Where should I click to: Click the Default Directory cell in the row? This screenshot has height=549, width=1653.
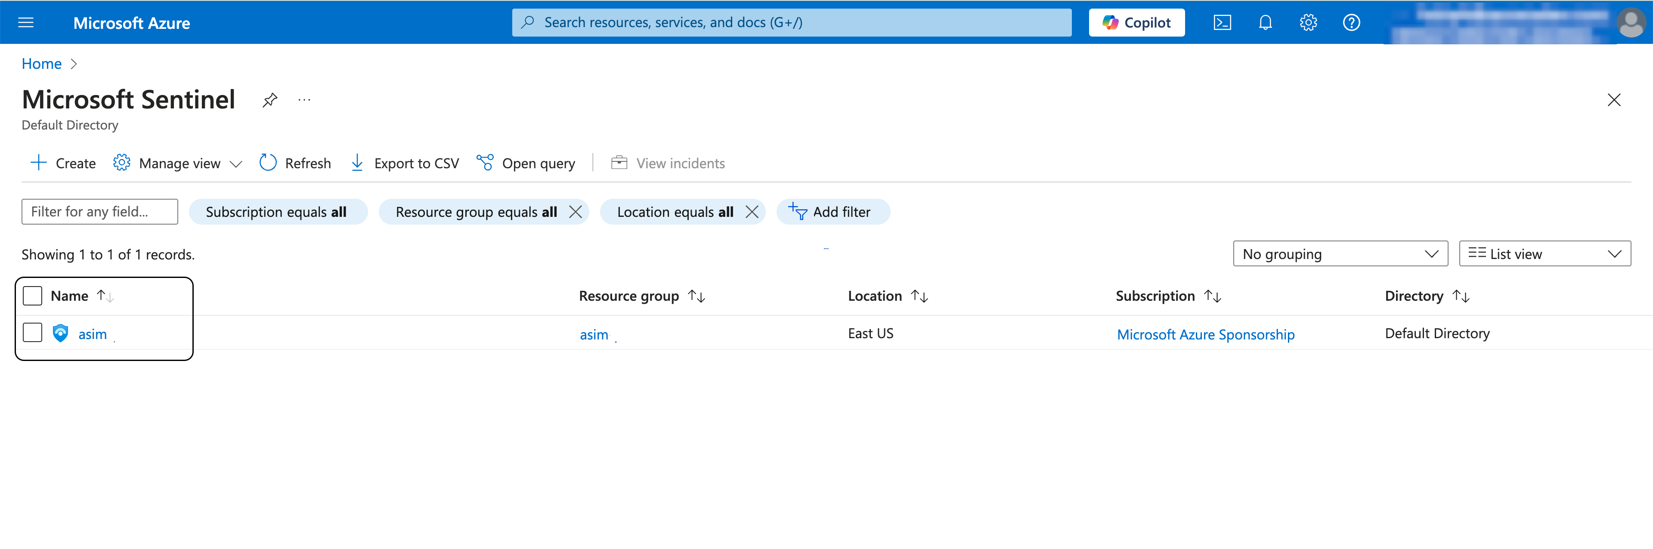click(x=1437, y=333)
